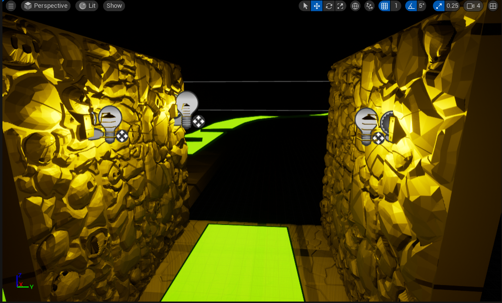
Task: Open the Show flags menu
Action: pos(114,6)
